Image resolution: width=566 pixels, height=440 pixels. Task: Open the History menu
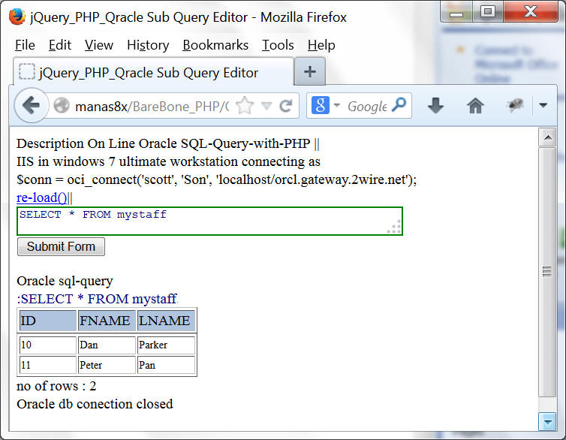point(148,45)
